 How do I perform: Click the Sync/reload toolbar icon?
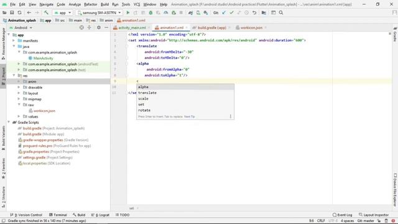tap(19, 12)
